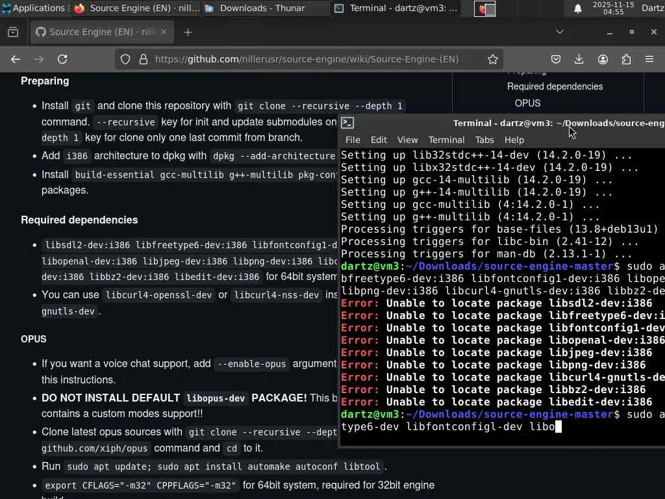665x499 pixels.
Task: Select the Source Engine (EN) browser tab
Action: [102, 32]
